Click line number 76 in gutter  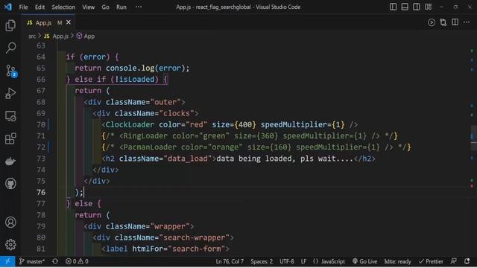[x=41, y=192]
